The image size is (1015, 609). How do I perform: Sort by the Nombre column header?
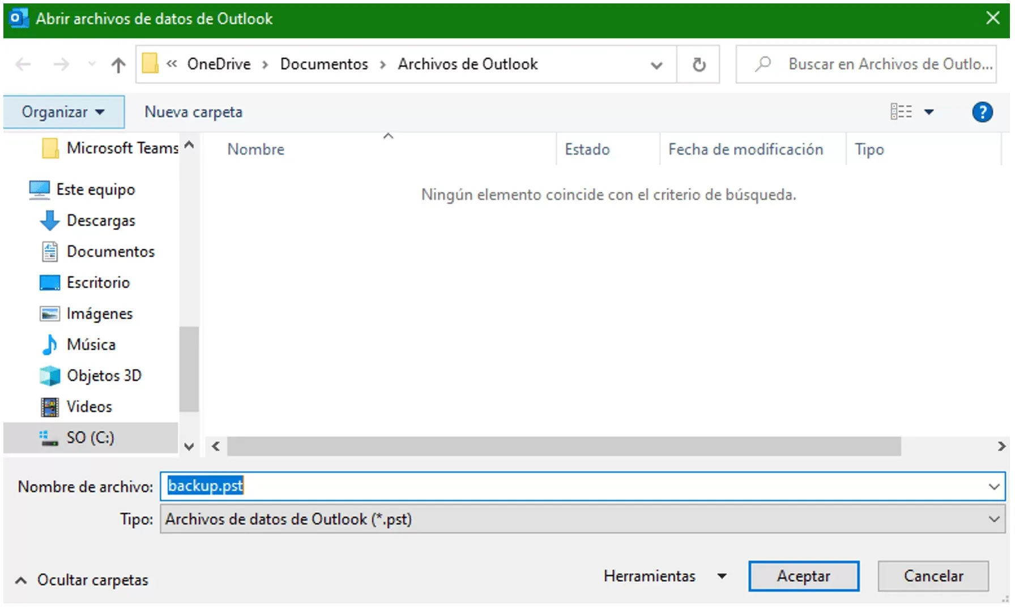pos(256,149)
